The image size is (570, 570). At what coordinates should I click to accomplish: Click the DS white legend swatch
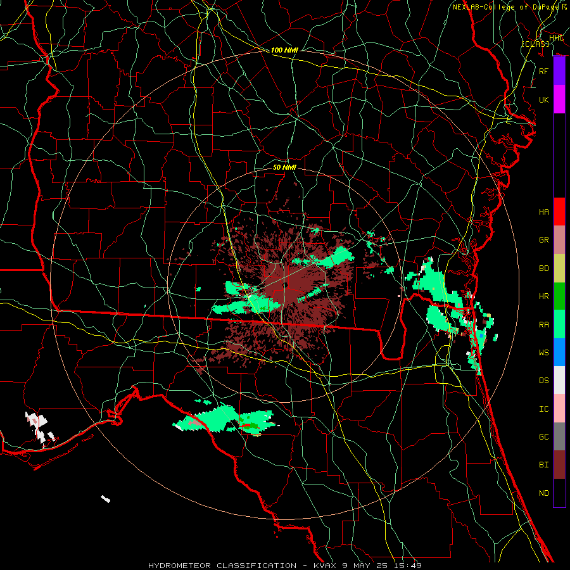pyautogui.click(x=559, y=380)
